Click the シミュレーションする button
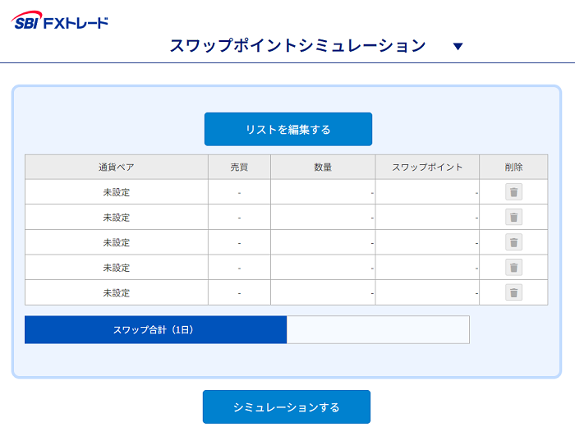 click(x=287, y=407)
